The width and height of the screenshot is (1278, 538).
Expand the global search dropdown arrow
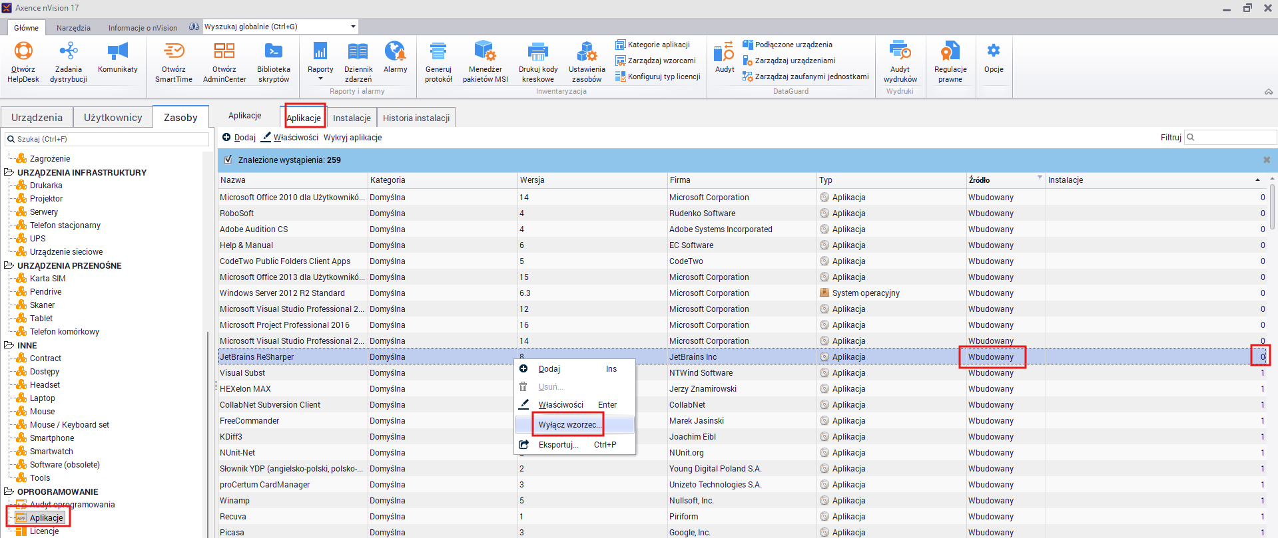click(x=353, y=27)
